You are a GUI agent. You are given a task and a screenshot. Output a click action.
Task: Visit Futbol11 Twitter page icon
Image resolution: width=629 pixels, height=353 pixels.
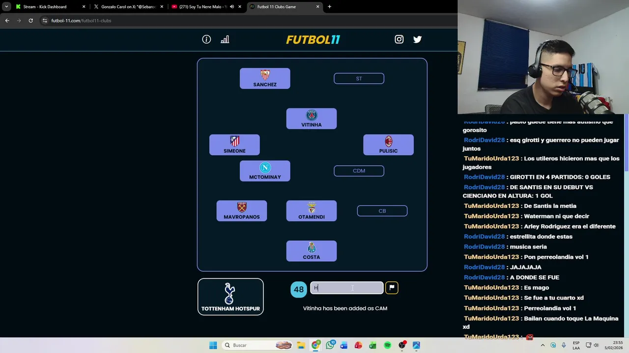click(417, 39)
